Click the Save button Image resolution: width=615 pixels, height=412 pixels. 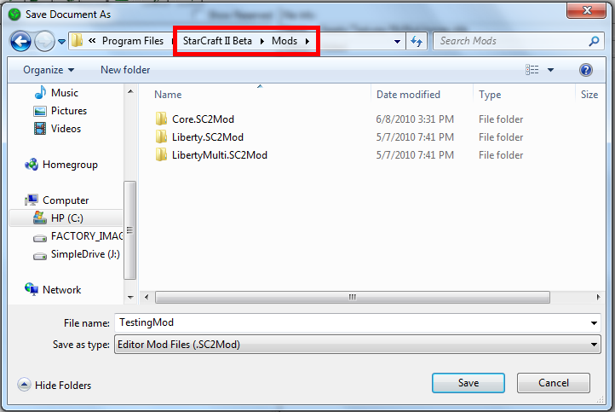468,383
